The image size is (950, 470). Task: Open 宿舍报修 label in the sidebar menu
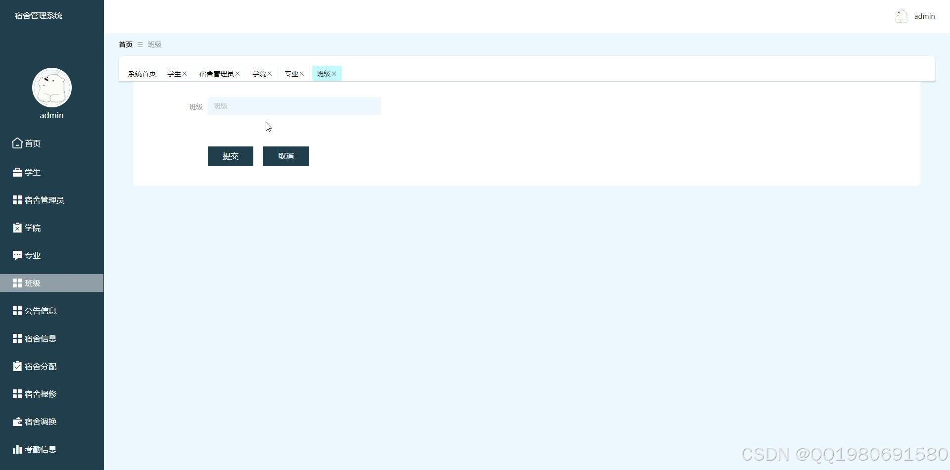click(x=41, y=394)
